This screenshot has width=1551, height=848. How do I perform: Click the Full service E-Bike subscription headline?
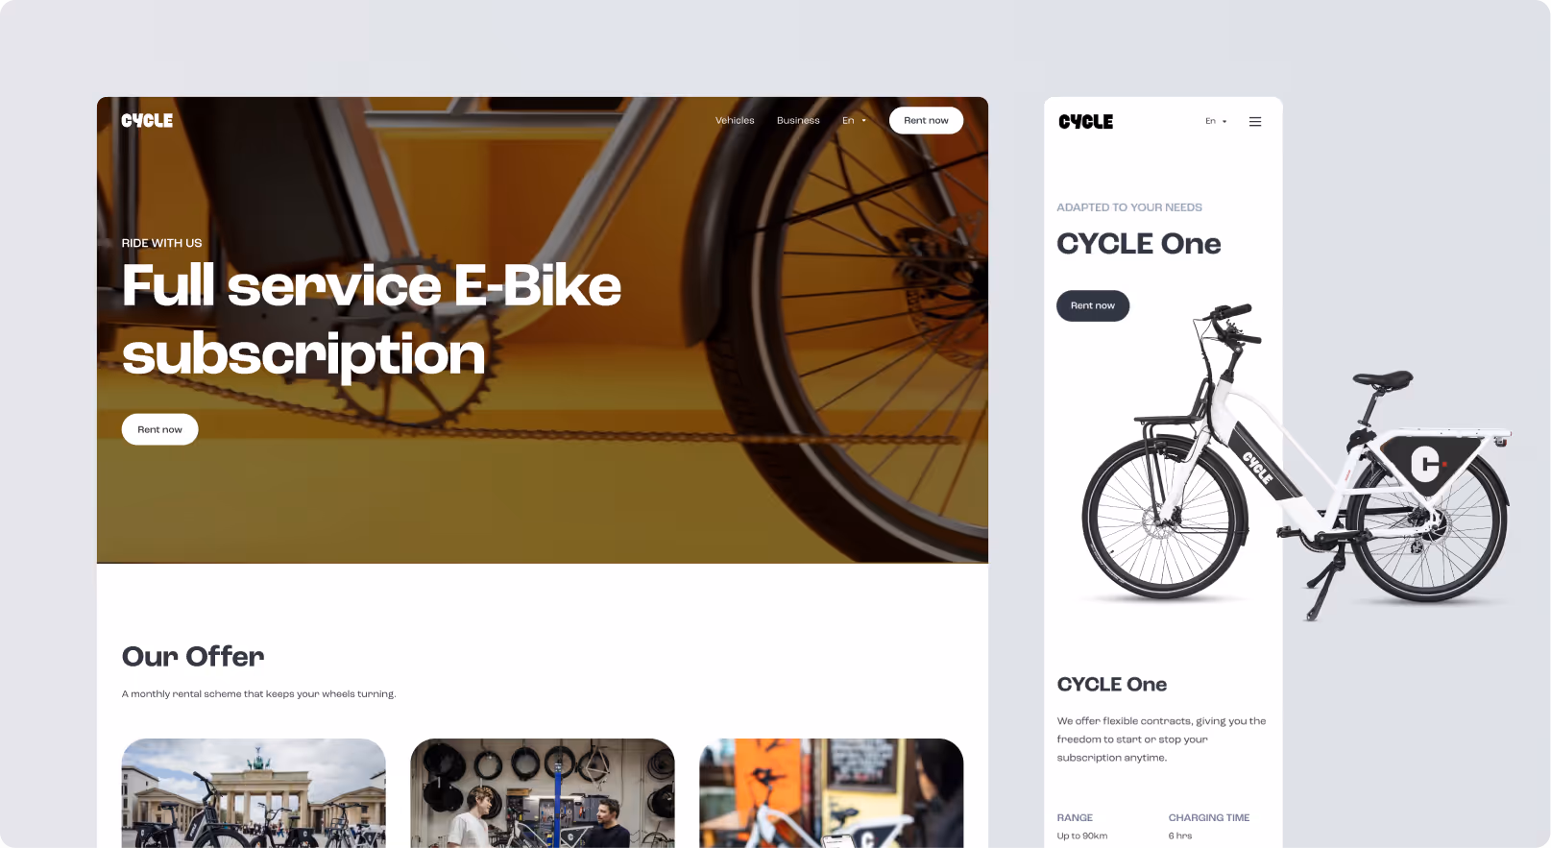tap(372, 320)
